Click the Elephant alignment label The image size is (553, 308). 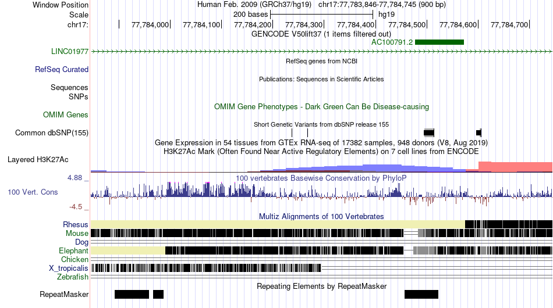[x=73, y=250]
